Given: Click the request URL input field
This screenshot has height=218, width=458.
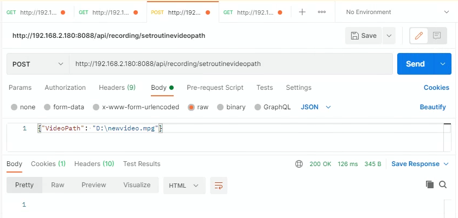Looking at the screenshot, I should [231, 64].
